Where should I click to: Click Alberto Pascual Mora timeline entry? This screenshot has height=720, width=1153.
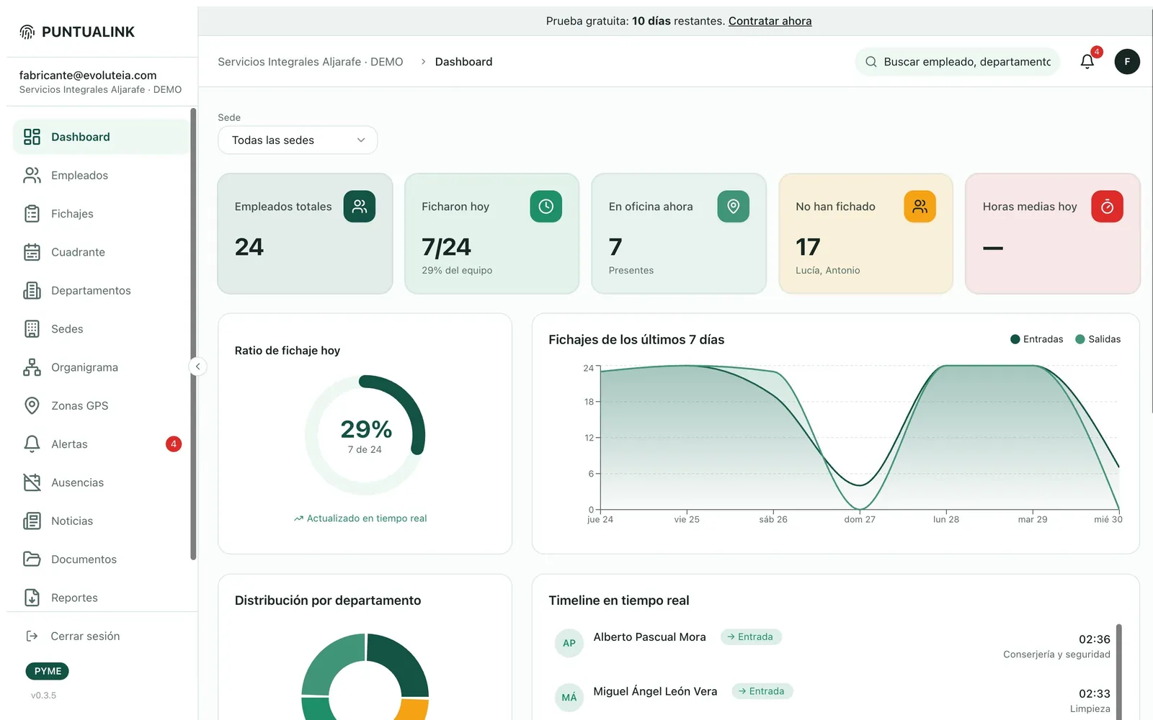click(832, 643)
